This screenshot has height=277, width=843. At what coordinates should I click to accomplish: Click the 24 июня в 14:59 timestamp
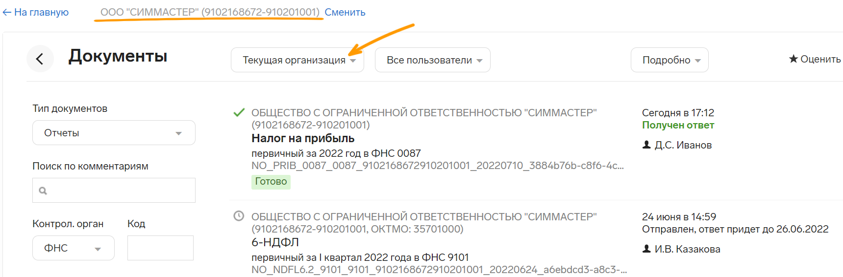click(679, 217)
